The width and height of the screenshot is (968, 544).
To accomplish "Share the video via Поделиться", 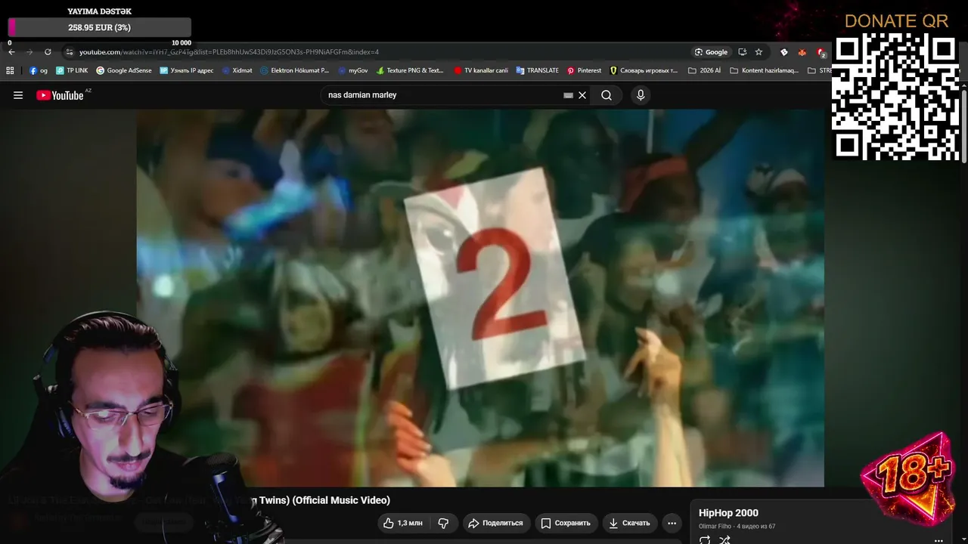I will (x=495, y=523).
